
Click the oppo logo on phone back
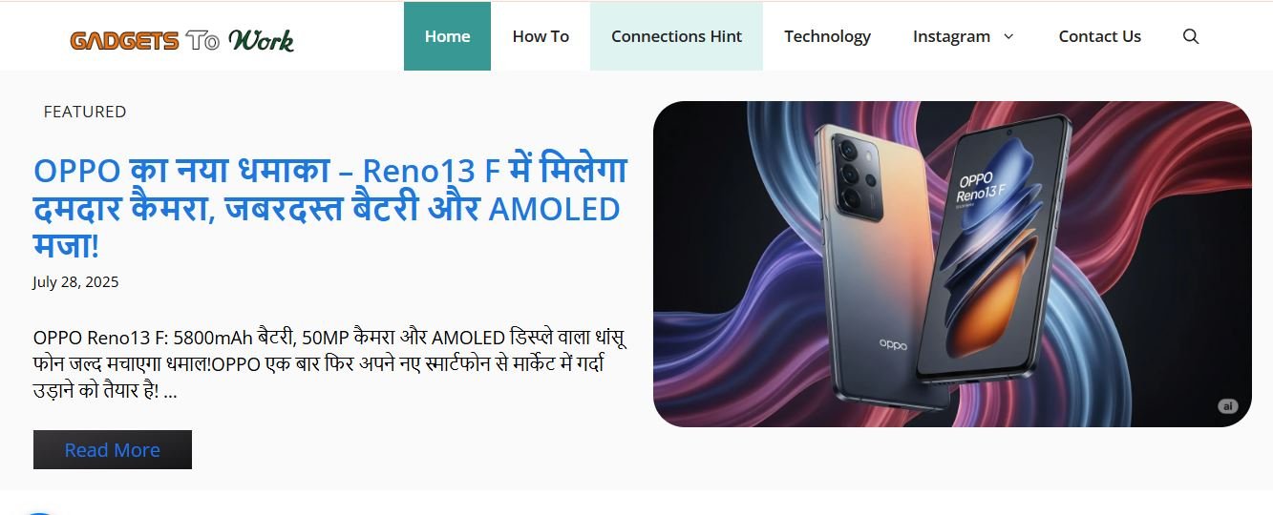click(893, 344)
